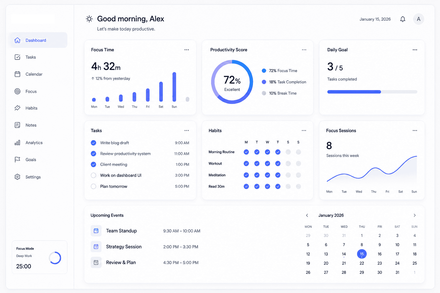
Task: Click the Sat bar in Focus Time chart
Action: [161, 92]
